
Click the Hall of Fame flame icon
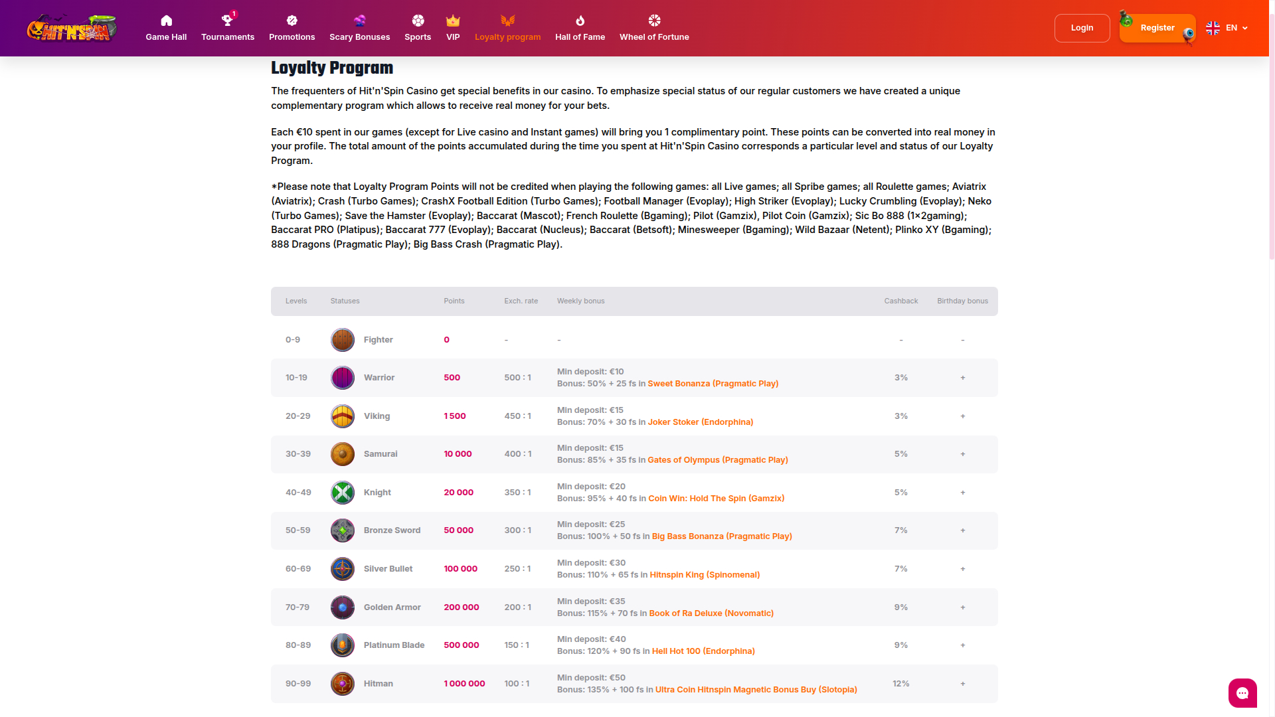pos(580,21)
